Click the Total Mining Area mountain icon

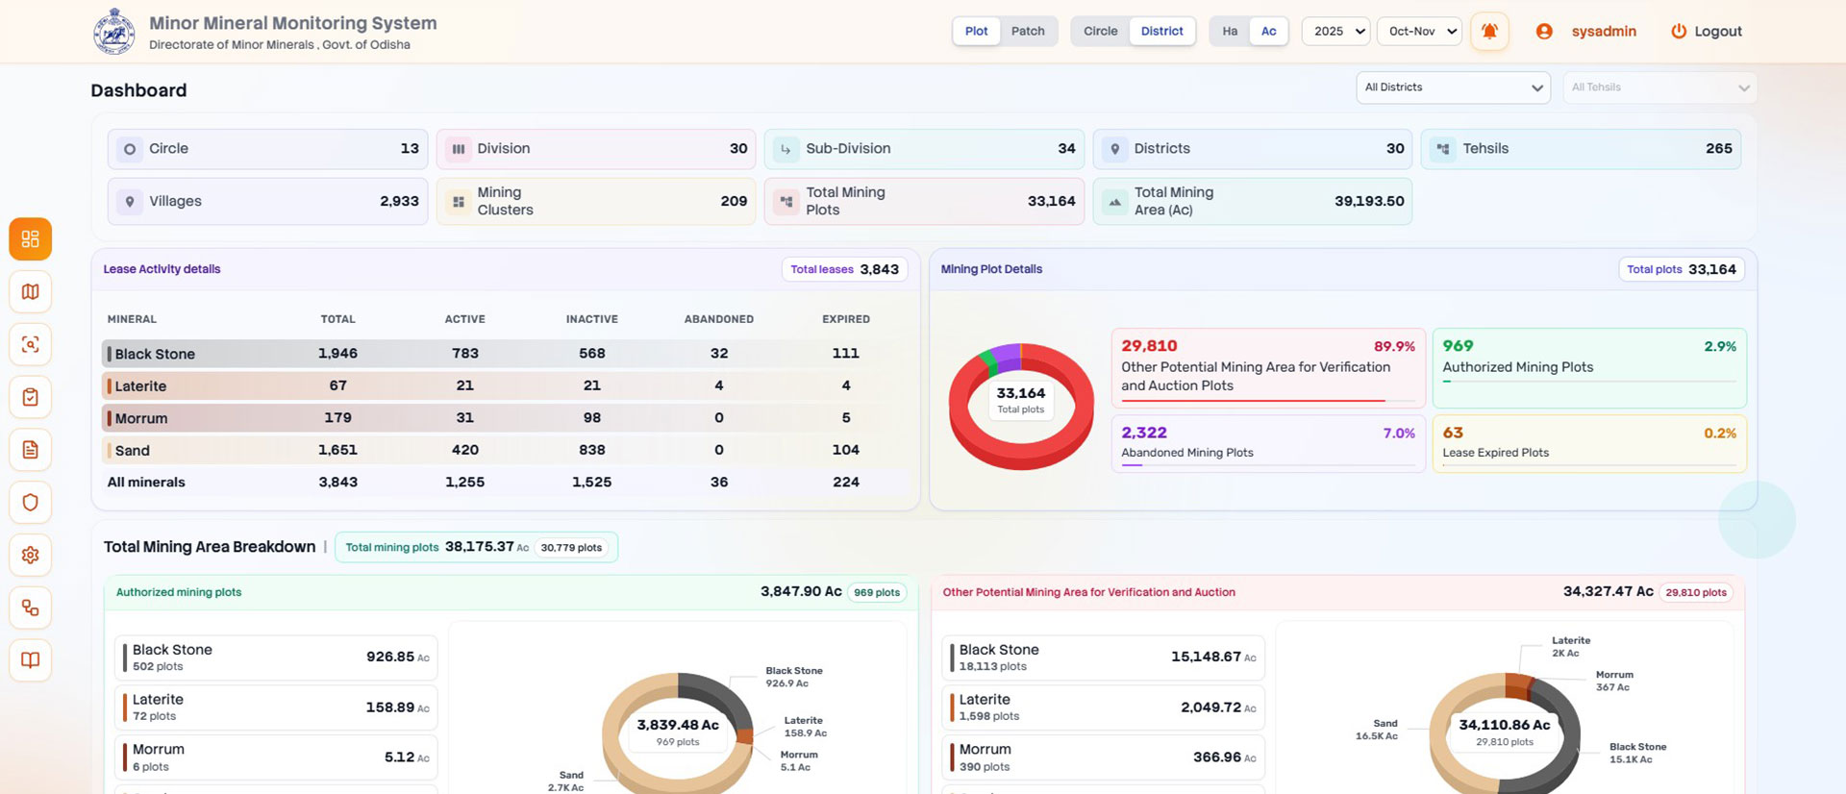click(1114, 202)
